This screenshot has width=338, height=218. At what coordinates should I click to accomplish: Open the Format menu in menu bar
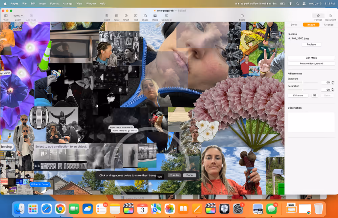click(x=54, y=3)
